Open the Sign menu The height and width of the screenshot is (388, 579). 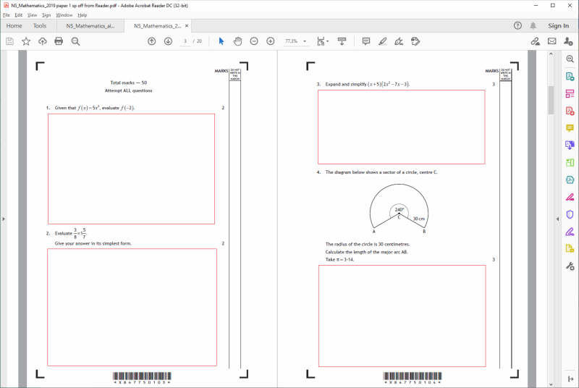tap(46, 15)
